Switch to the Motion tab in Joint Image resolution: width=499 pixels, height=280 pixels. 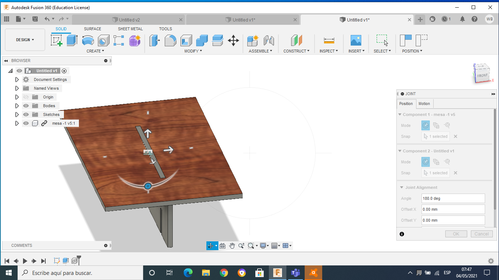pyautogui.click(x=424, y=104)
